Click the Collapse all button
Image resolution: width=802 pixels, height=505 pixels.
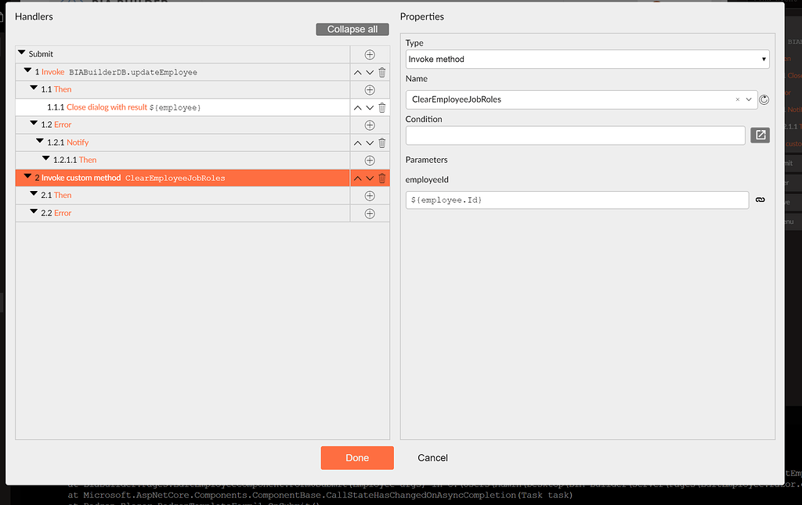(352, 29)
